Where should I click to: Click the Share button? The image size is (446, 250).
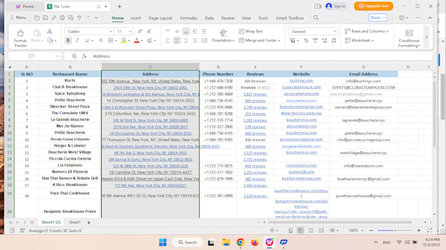coord(378,18)
